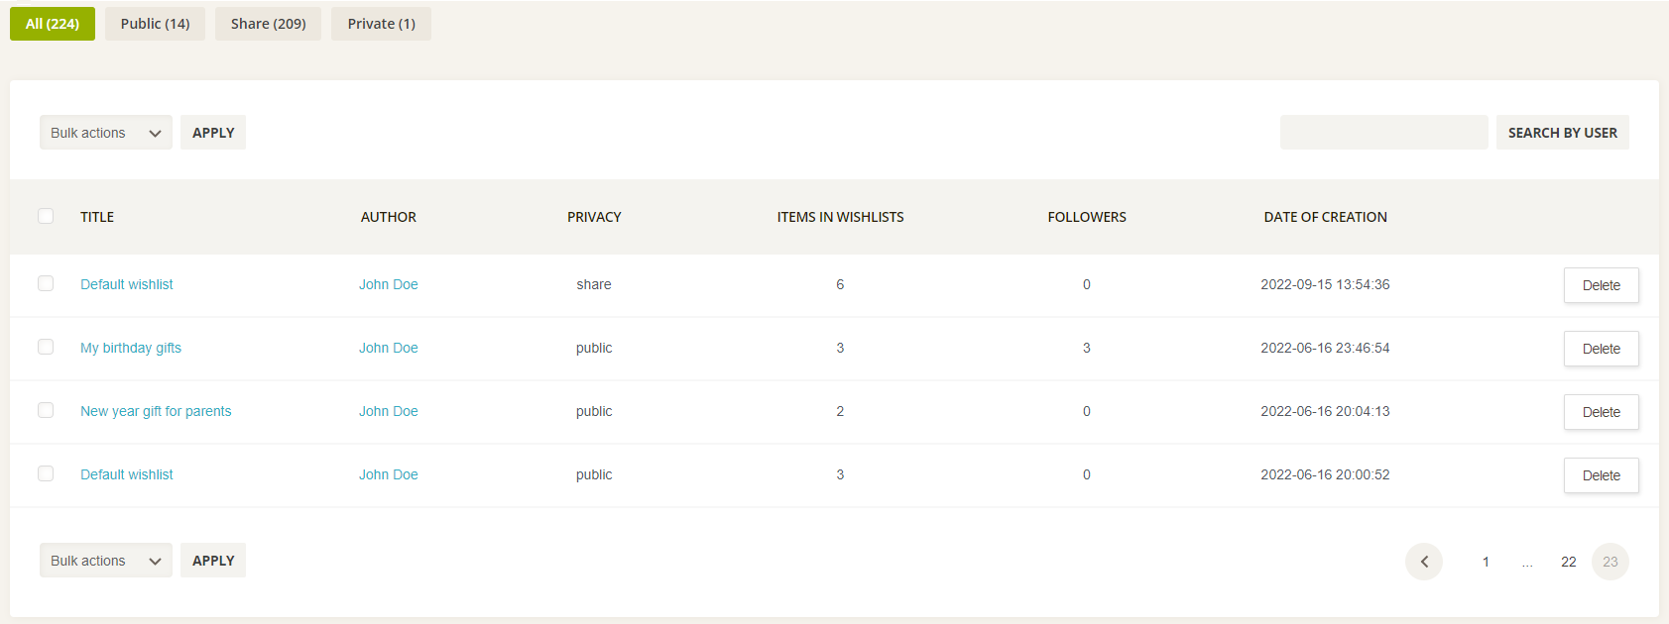Jump to page 22 in pagination
The width and height of the screenshot is (1669, 624).
1568,562
